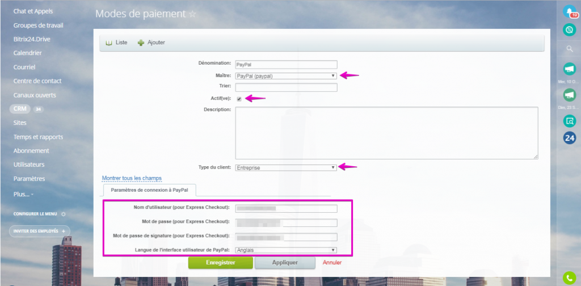The width and height of the screenshot is (581, 286).
Task: Click the Appliquer button
Action: [x=285, y=262]
